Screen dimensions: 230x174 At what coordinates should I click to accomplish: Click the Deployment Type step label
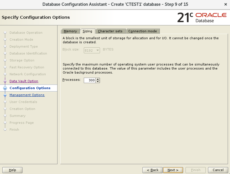point(24,46)
